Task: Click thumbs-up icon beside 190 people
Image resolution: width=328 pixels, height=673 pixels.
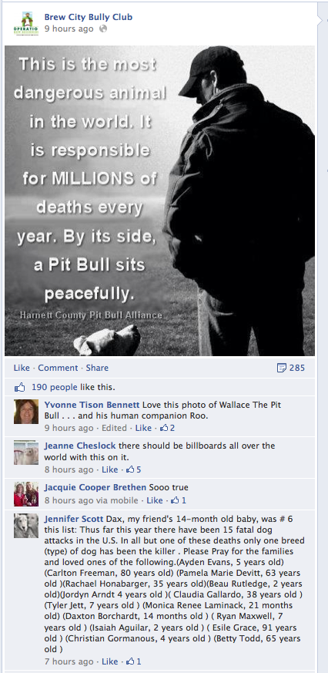Action: tap(20, 388)
